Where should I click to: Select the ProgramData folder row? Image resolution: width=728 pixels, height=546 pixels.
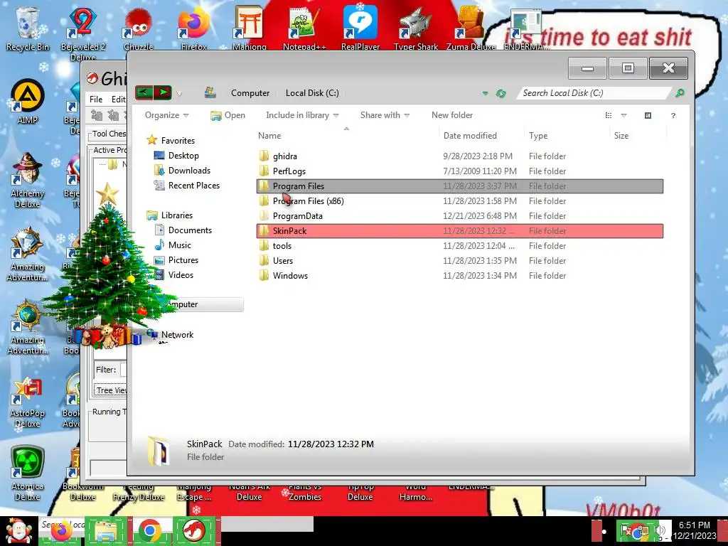(460, 216)
